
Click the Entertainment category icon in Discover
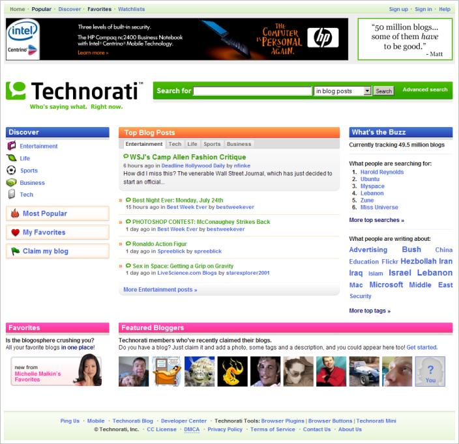(12, 145)
